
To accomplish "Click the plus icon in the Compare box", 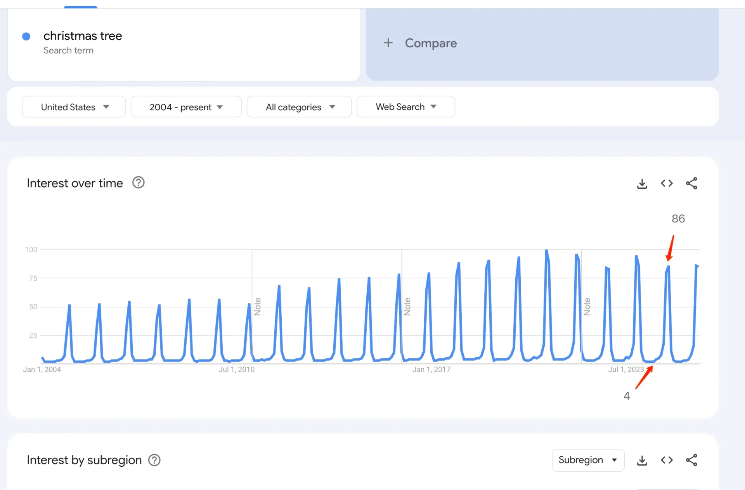I will (388, 43).
